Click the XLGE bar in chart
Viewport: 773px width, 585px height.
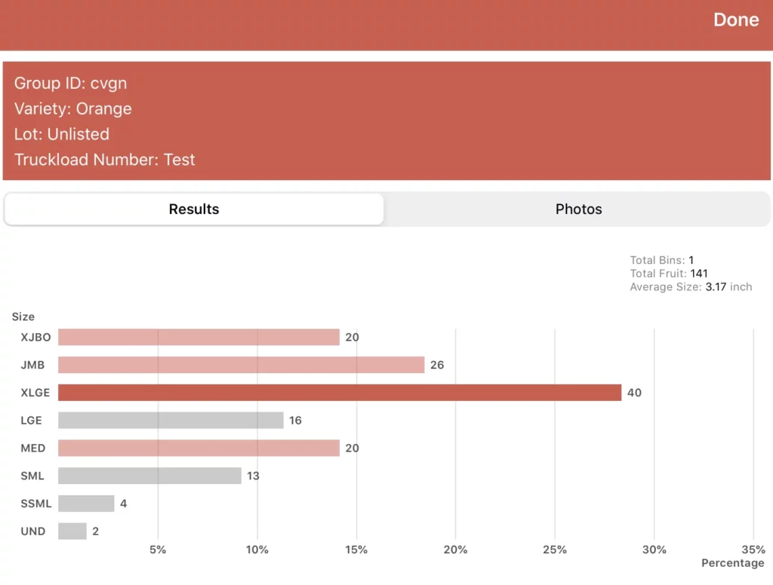pyautogui.click(x=340, y=393)
